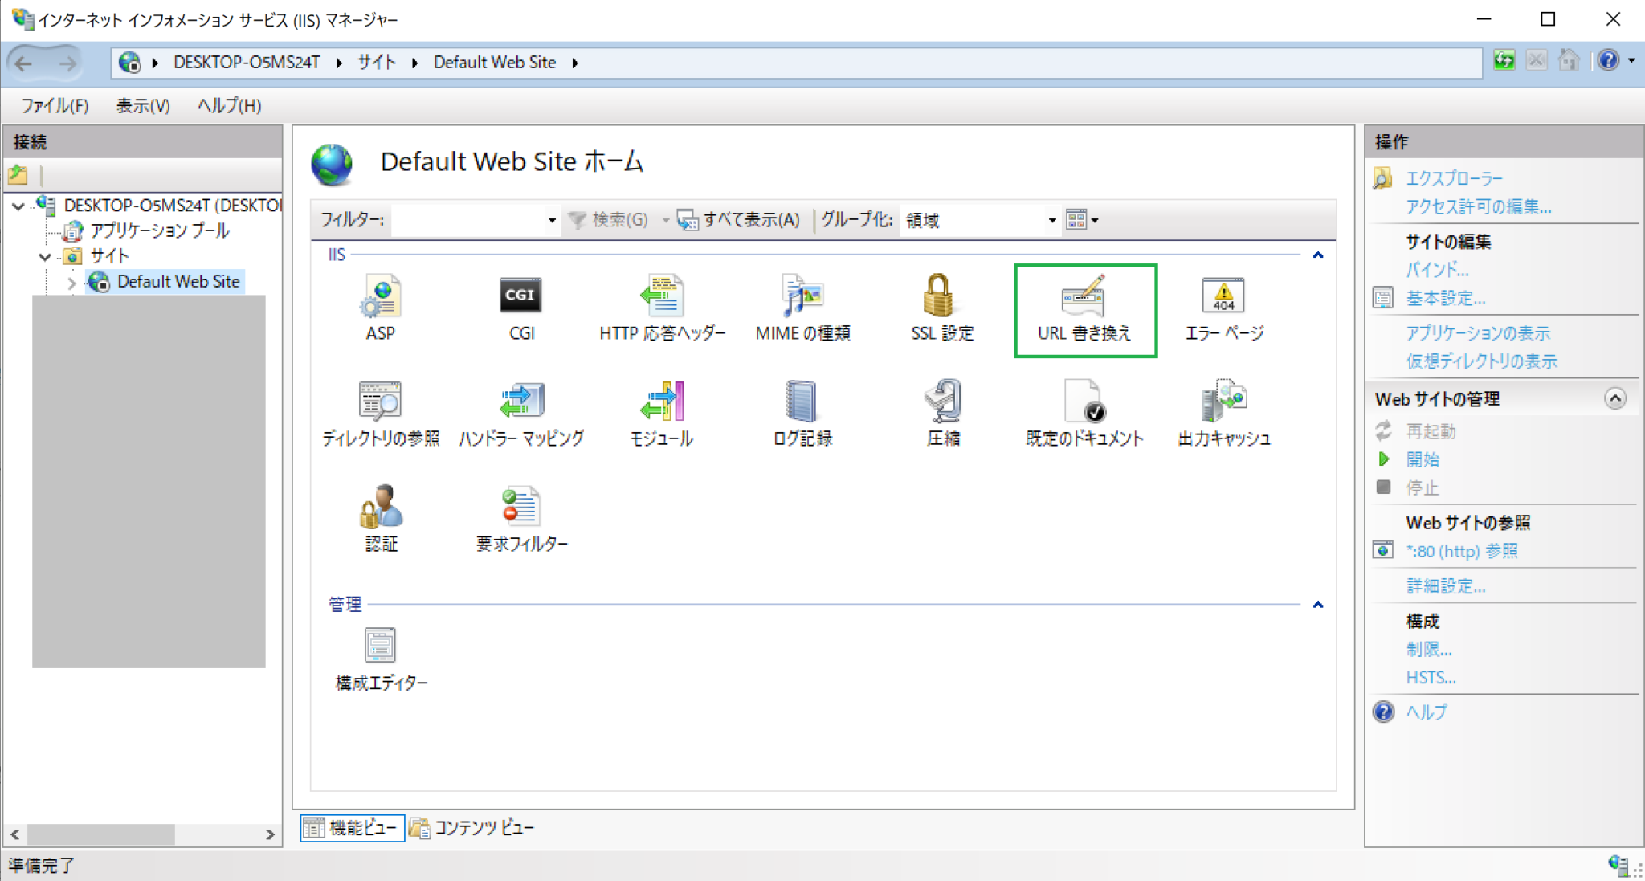Browse the site via *:80 (http) 参照
The height and width of the screenshot is (881, 1645).
pyautogui.click(x=1462, y=551)
